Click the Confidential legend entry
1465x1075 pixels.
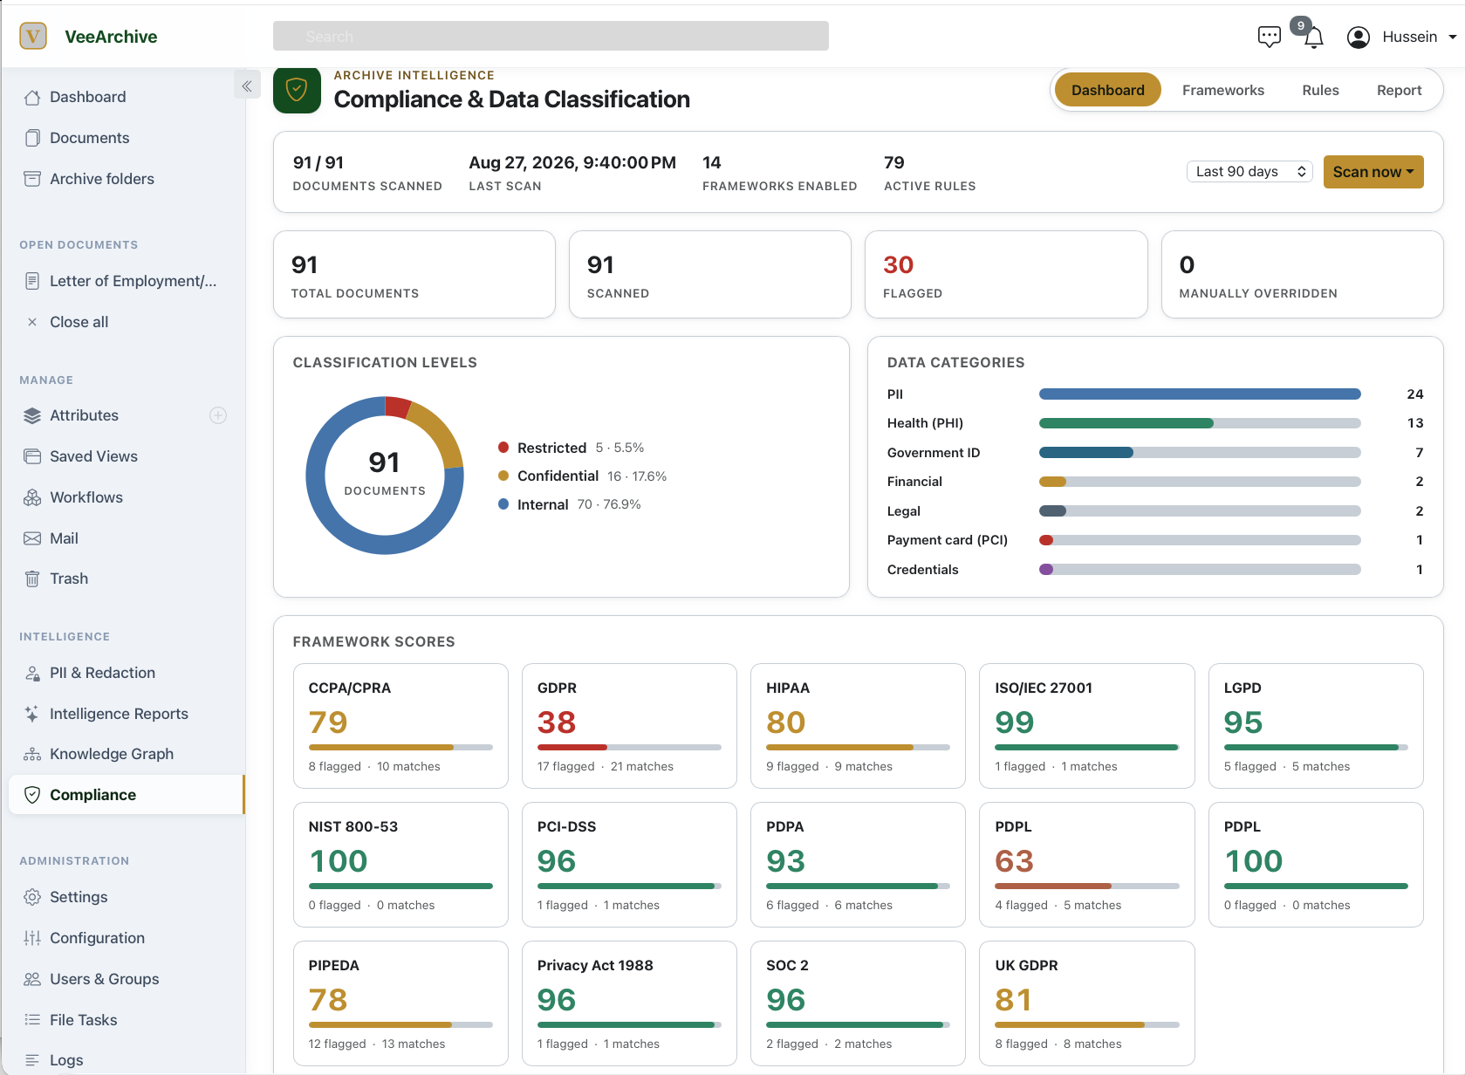click(582, 476)
